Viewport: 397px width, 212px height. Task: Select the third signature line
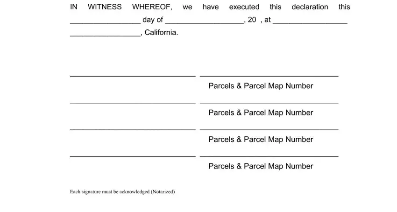[x=133, y=129]
